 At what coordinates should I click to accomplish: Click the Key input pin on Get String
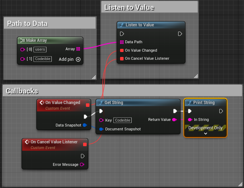(101, 120)
